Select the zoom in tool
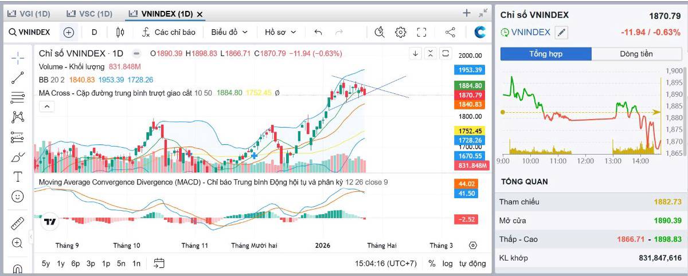Screen dimensions: 688x276 pos(18,243)
